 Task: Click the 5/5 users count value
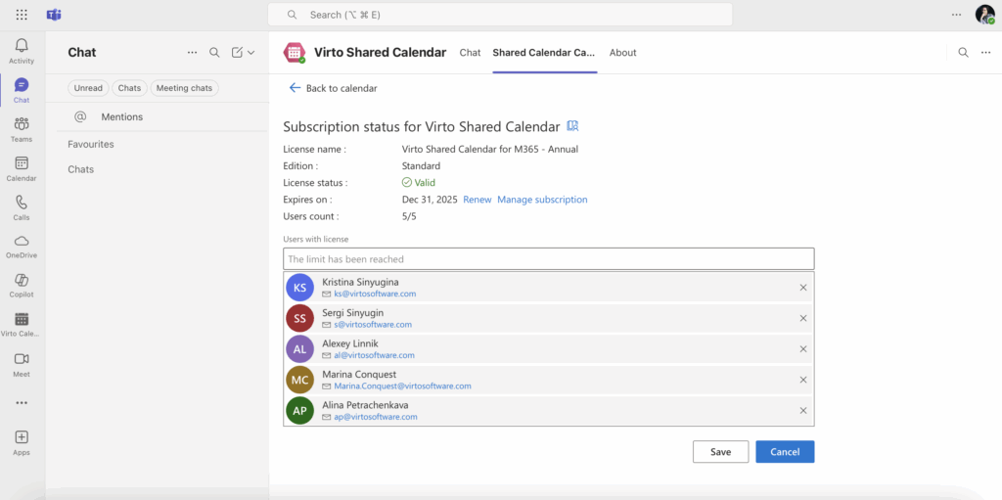coord(410,216)
